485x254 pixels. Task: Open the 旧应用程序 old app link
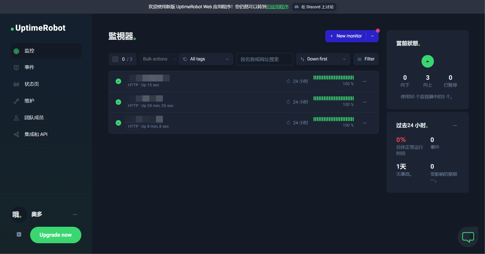coord(277,7)
